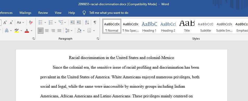Click the document title line about colonial-Mexico
Image resolution: width=248 pixels, height=101 pixels.
[121, 58]
